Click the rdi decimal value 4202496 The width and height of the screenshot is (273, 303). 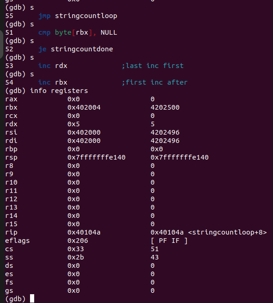pyautogui.click(x=165, y=141)
